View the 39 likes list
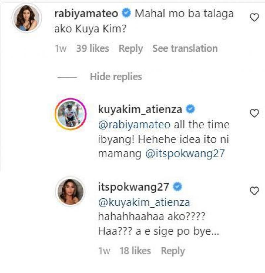 (92, 48)
